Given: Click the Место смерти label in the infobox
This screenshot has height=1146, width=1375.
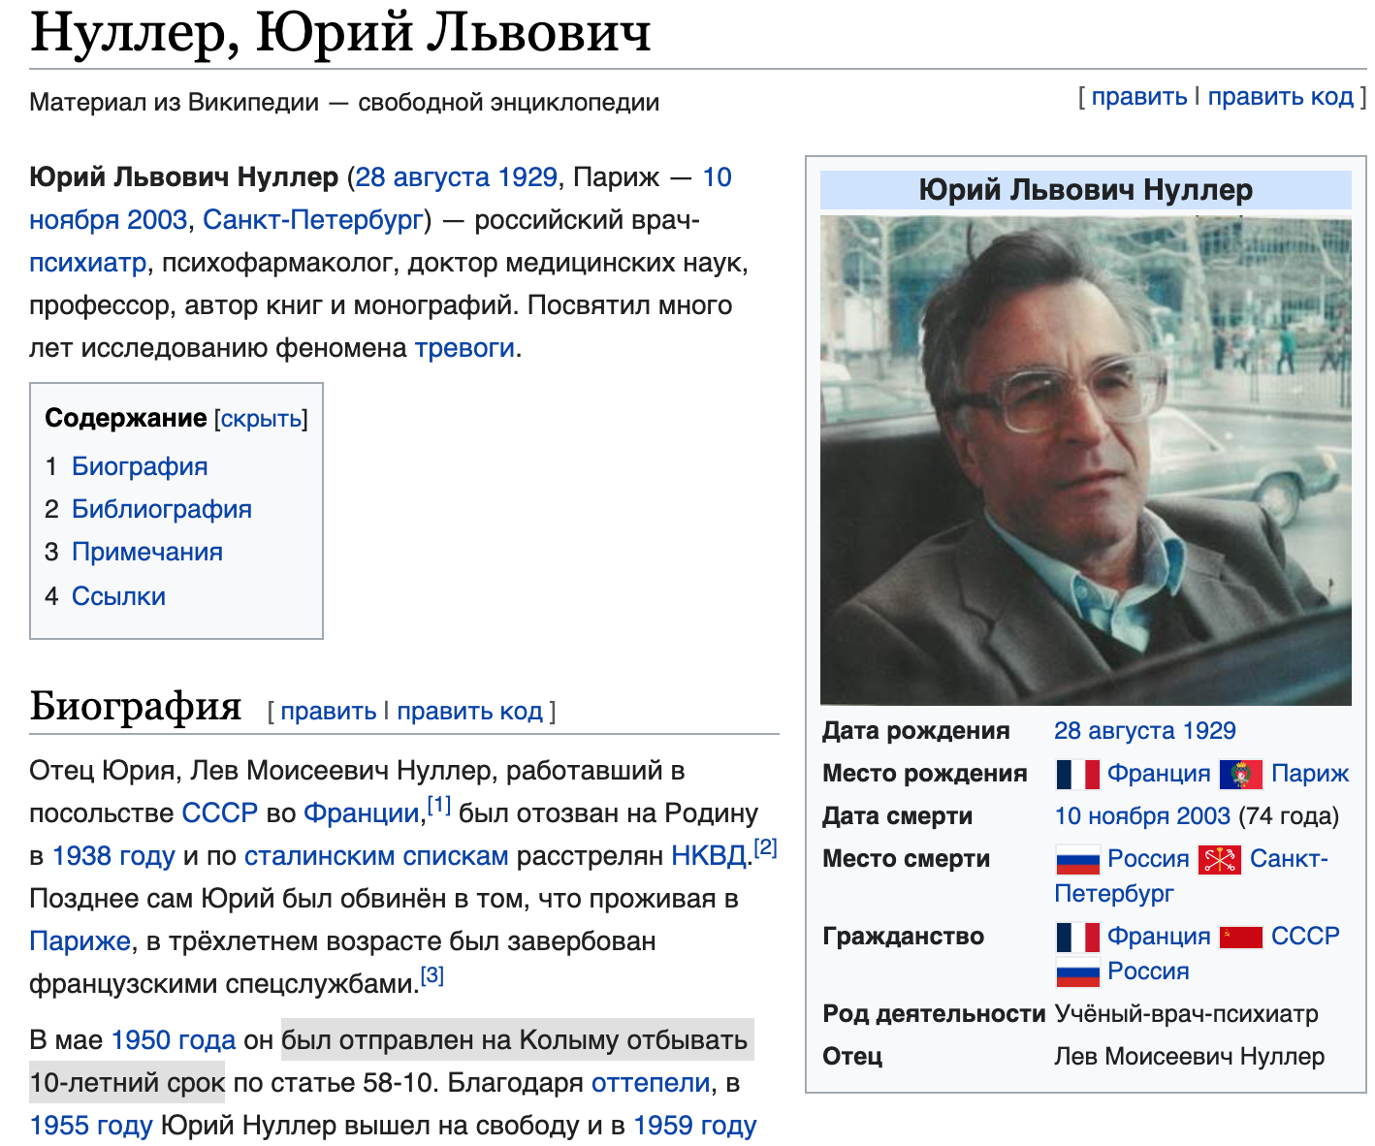Looking at the screenshot, I should pos(906,859).
